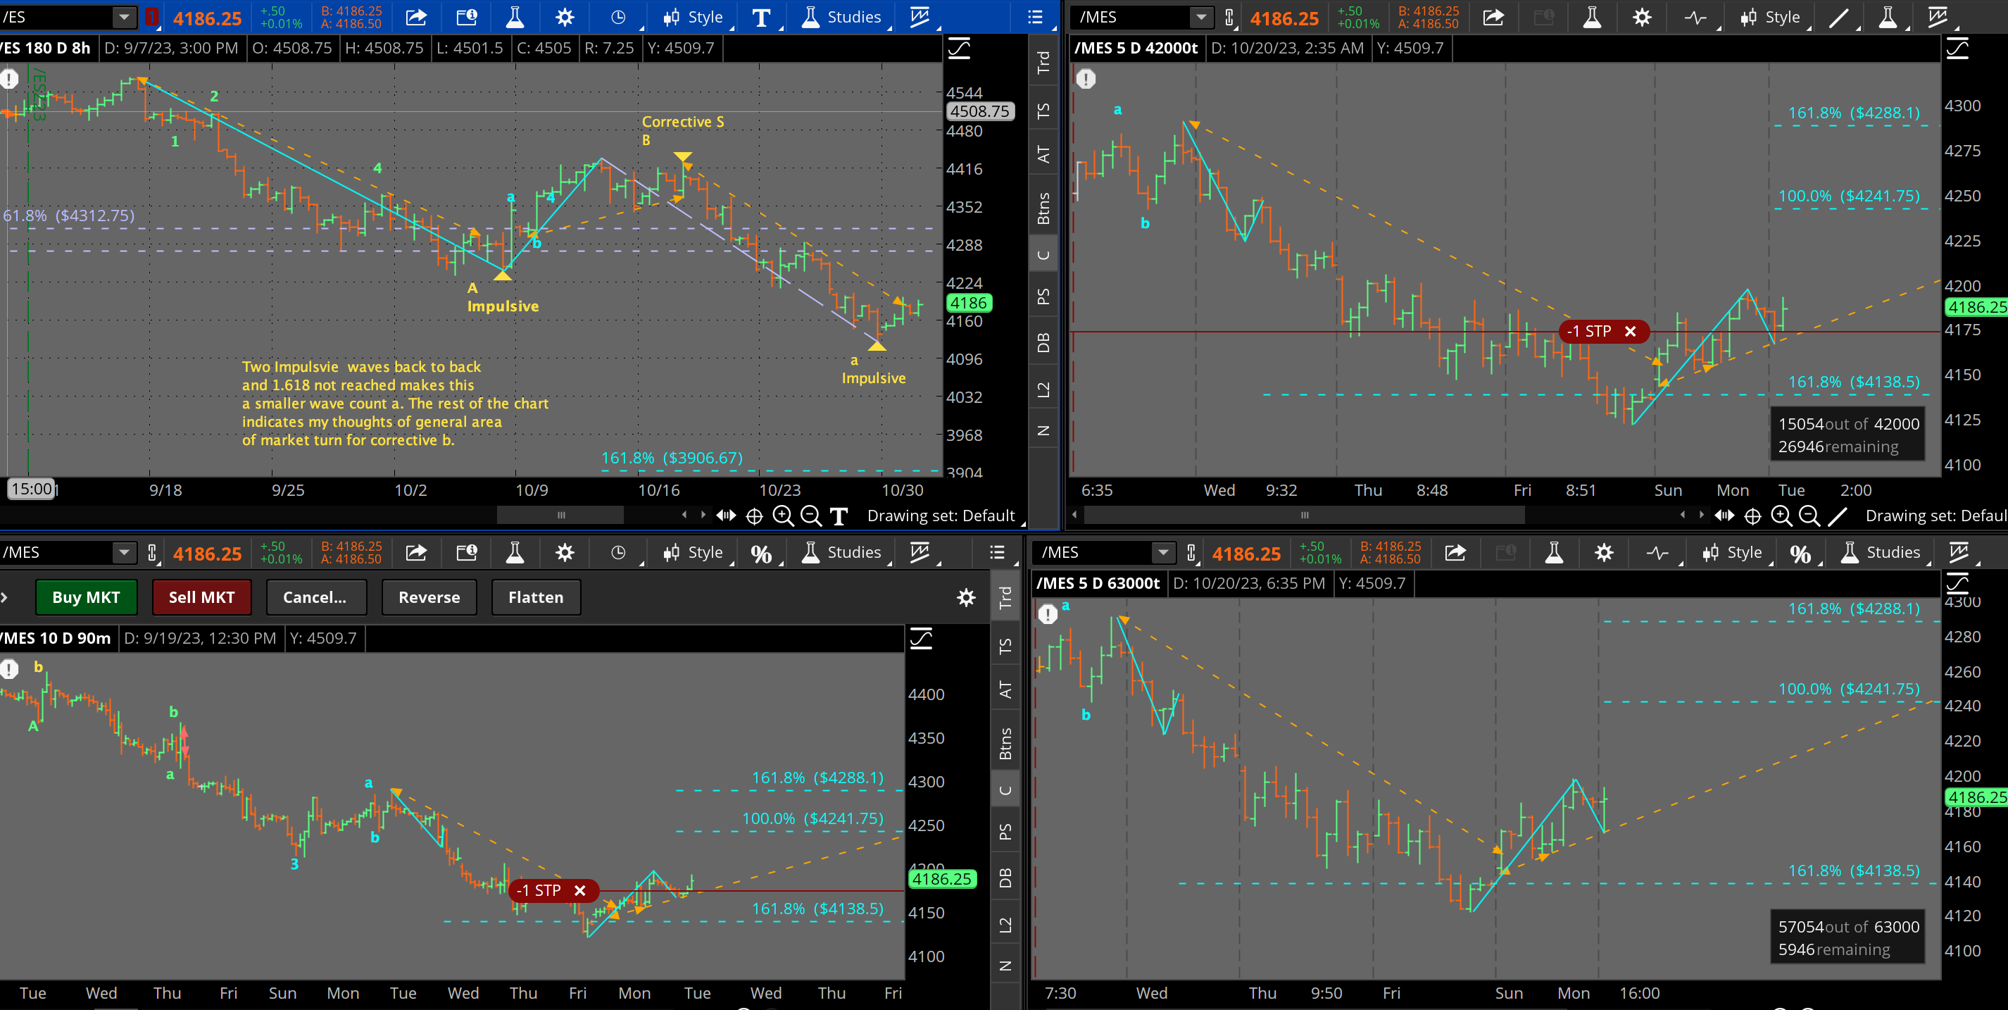Open price scale icon on /MES 90m chart
The width and height of the screenshot is (2008, 1010).
pos(922,639)
